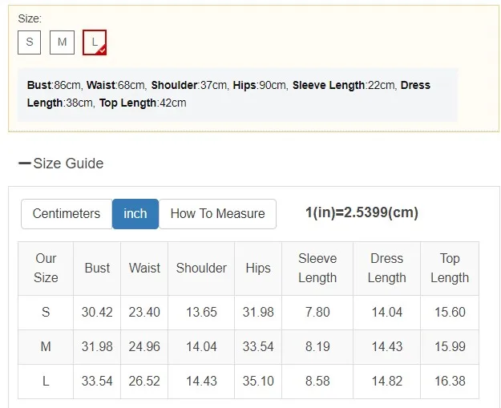Click sleeve length value 8.19
Screen dimensions: 501x408
point(317,346)
